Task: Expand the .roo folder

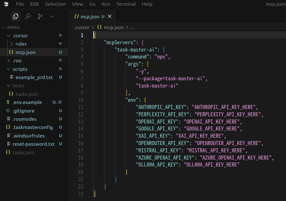Action: 34,60
